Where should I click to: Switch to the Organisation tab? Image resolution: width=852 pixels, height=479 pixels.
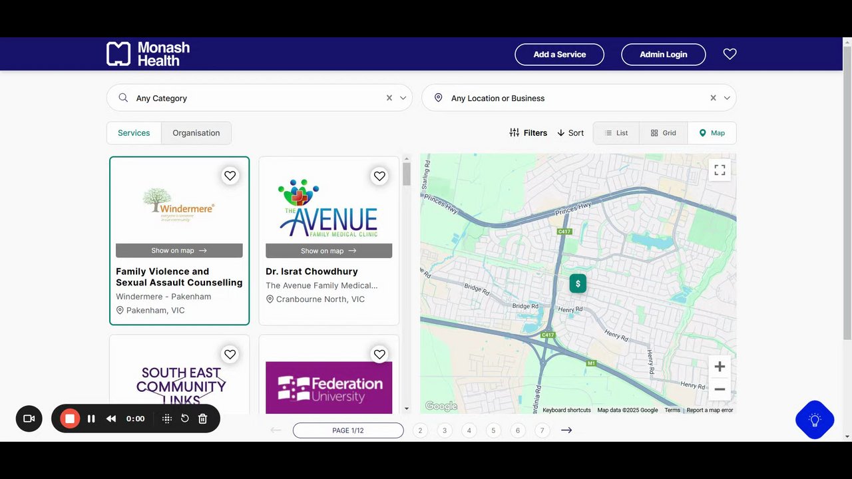196,133
